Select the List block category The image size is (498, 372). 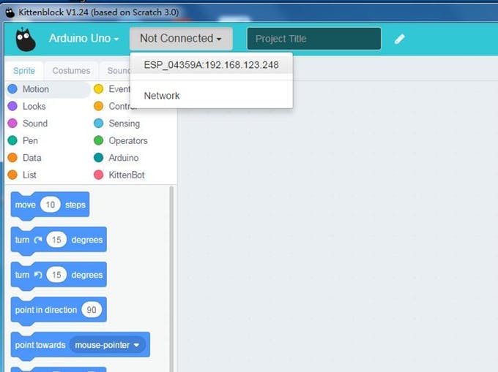tap(22, 175)
